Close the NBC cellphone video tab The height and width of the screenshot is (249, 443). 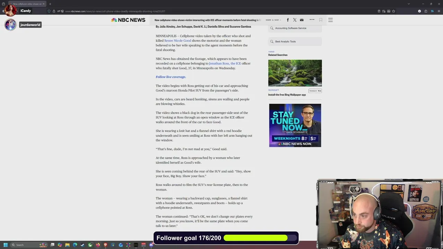tap(44, 4)
